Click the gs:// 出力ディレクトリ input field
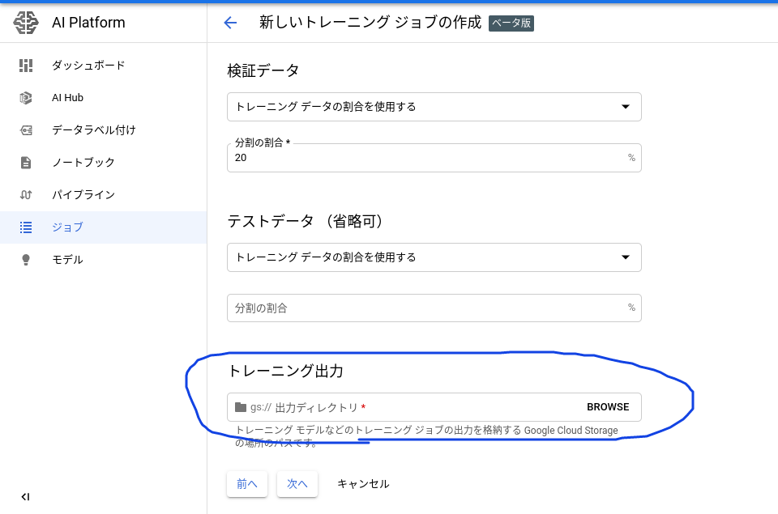Viewport: 778px width, 514px height. coord(434,407)
